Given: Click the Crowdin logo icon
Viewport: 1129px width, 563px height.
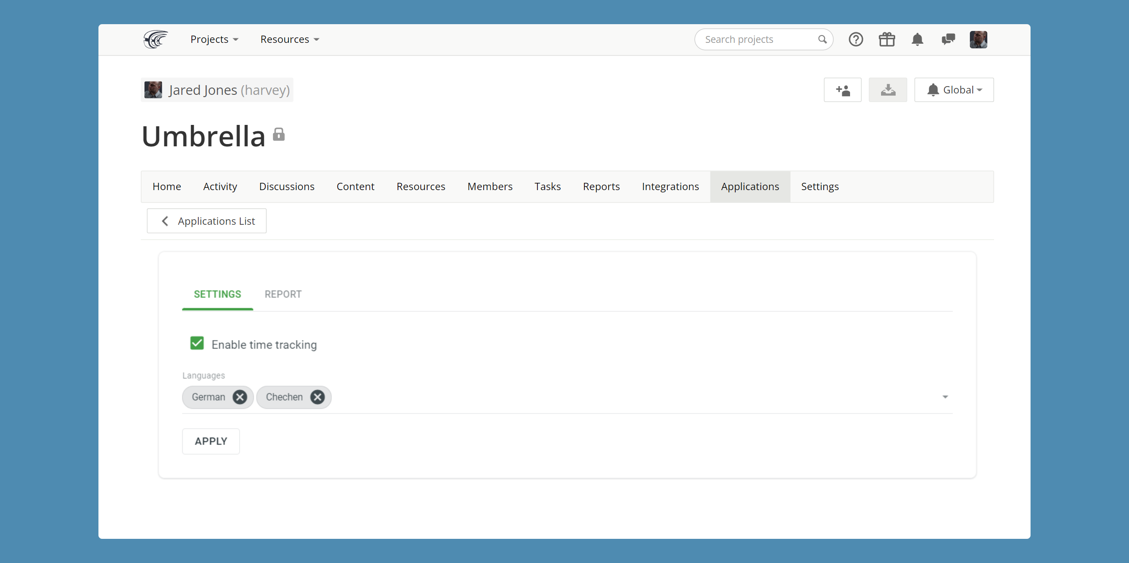Looking at the screenshot, I should point(155,39).
